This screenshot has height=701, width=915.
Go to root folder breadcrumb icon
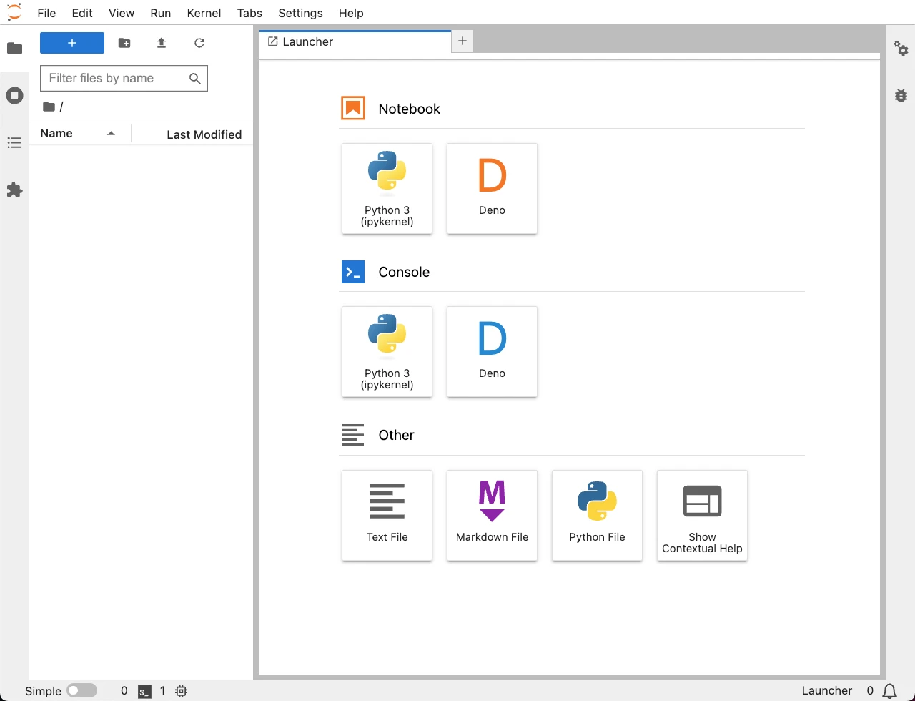click(x=49, y=107)
